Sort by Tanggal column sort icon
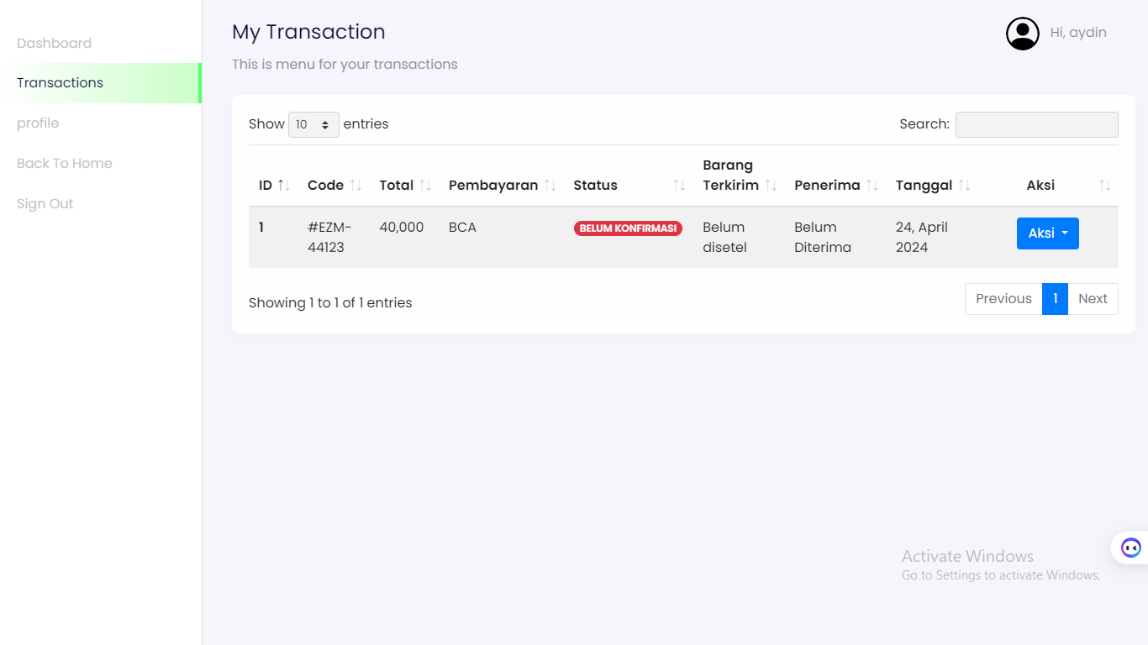Image resolution: width=1148 pixels, height=645 pixels. [x=964, y=186]
